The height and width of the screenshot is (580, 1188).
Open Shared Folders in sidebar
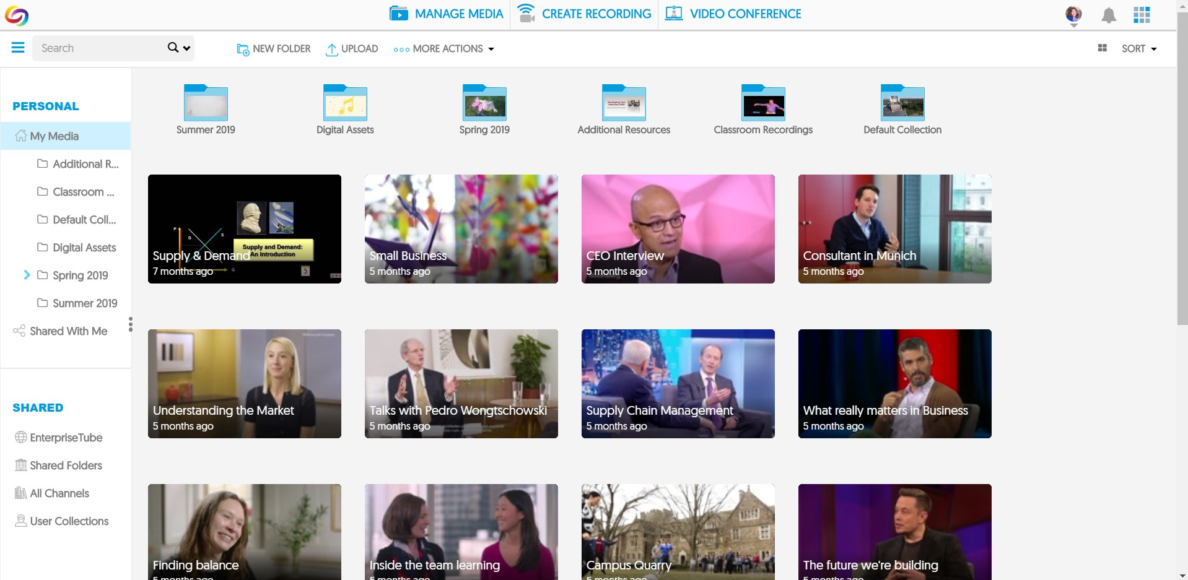pyautogui.click(x=59, y=465)
